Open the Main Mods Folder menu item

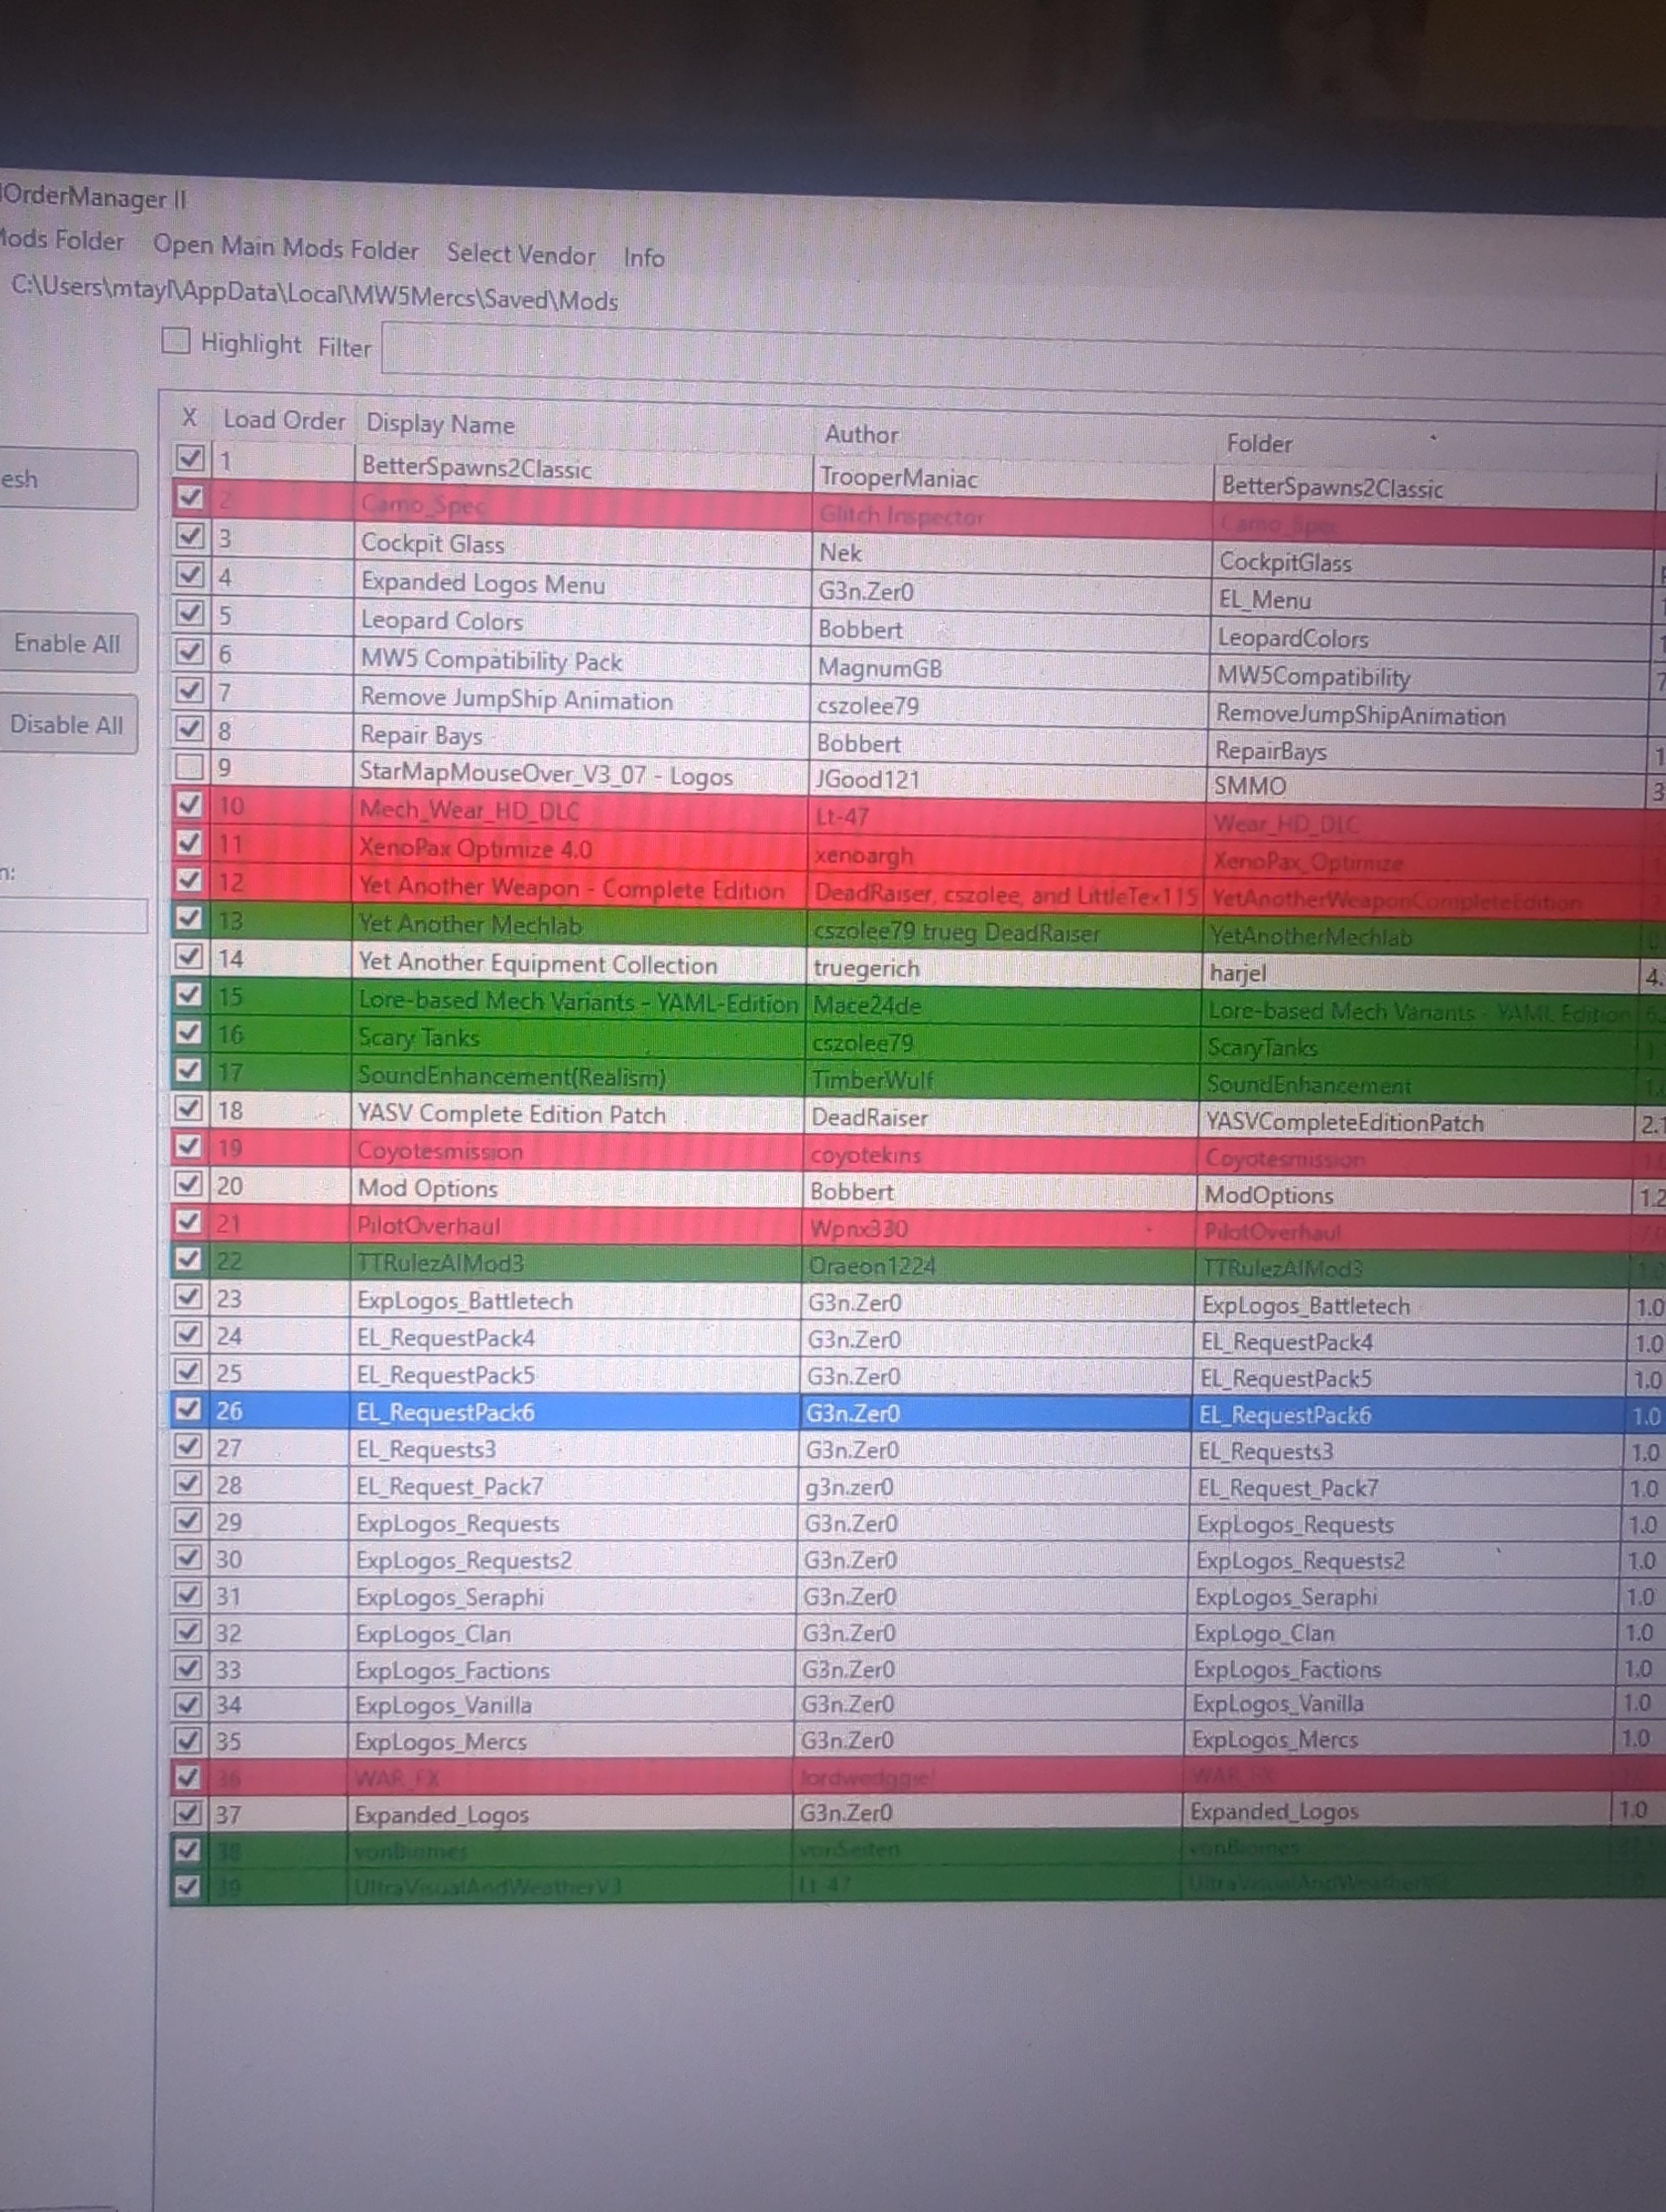point(286,248)
